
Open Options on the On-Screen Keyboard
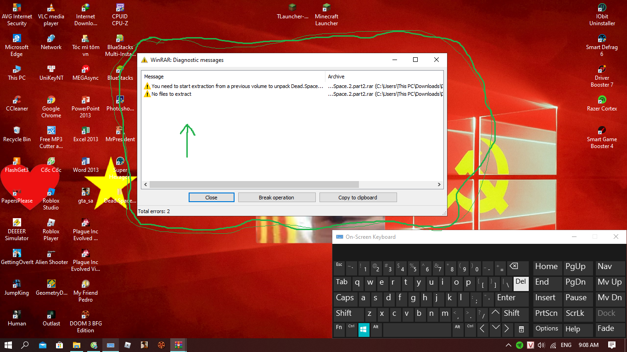[x=547, y=329]
